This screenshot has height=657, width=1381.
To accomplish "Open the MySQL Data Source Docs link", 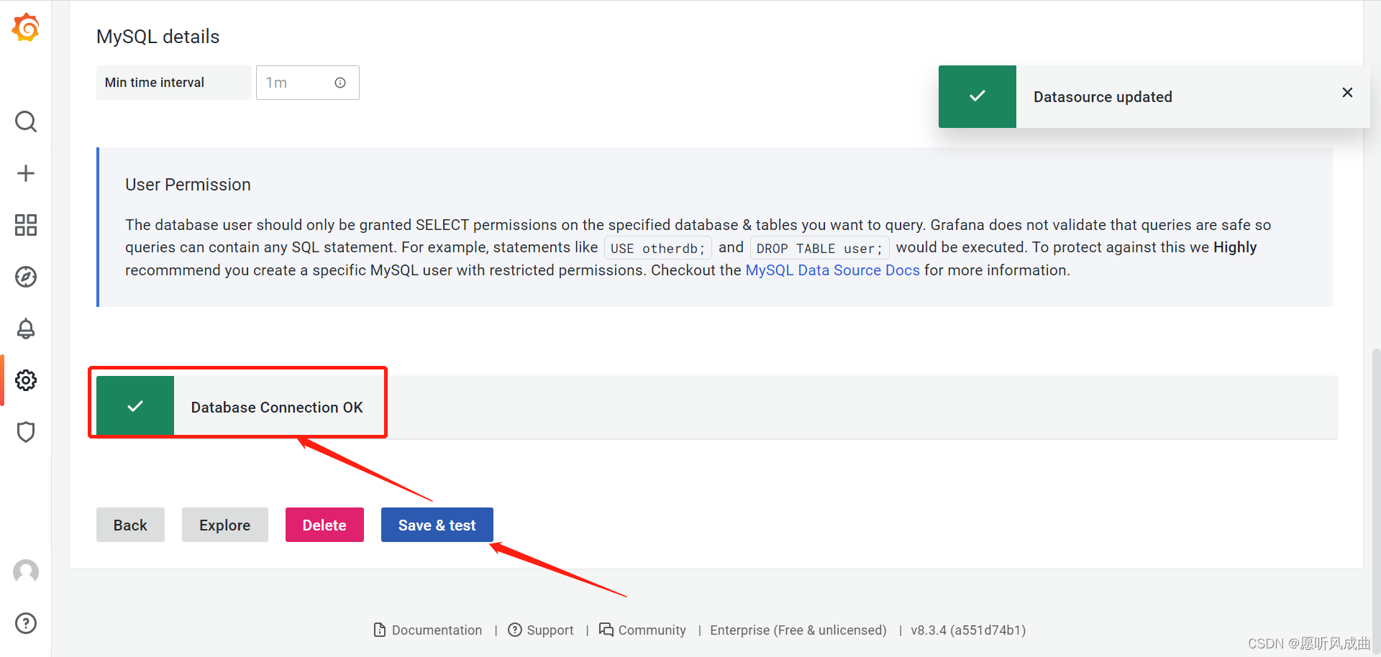I will [832, 270].
